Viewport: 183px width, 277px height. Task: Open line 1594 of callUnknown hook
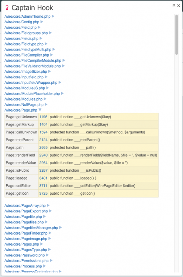(44, 132)
